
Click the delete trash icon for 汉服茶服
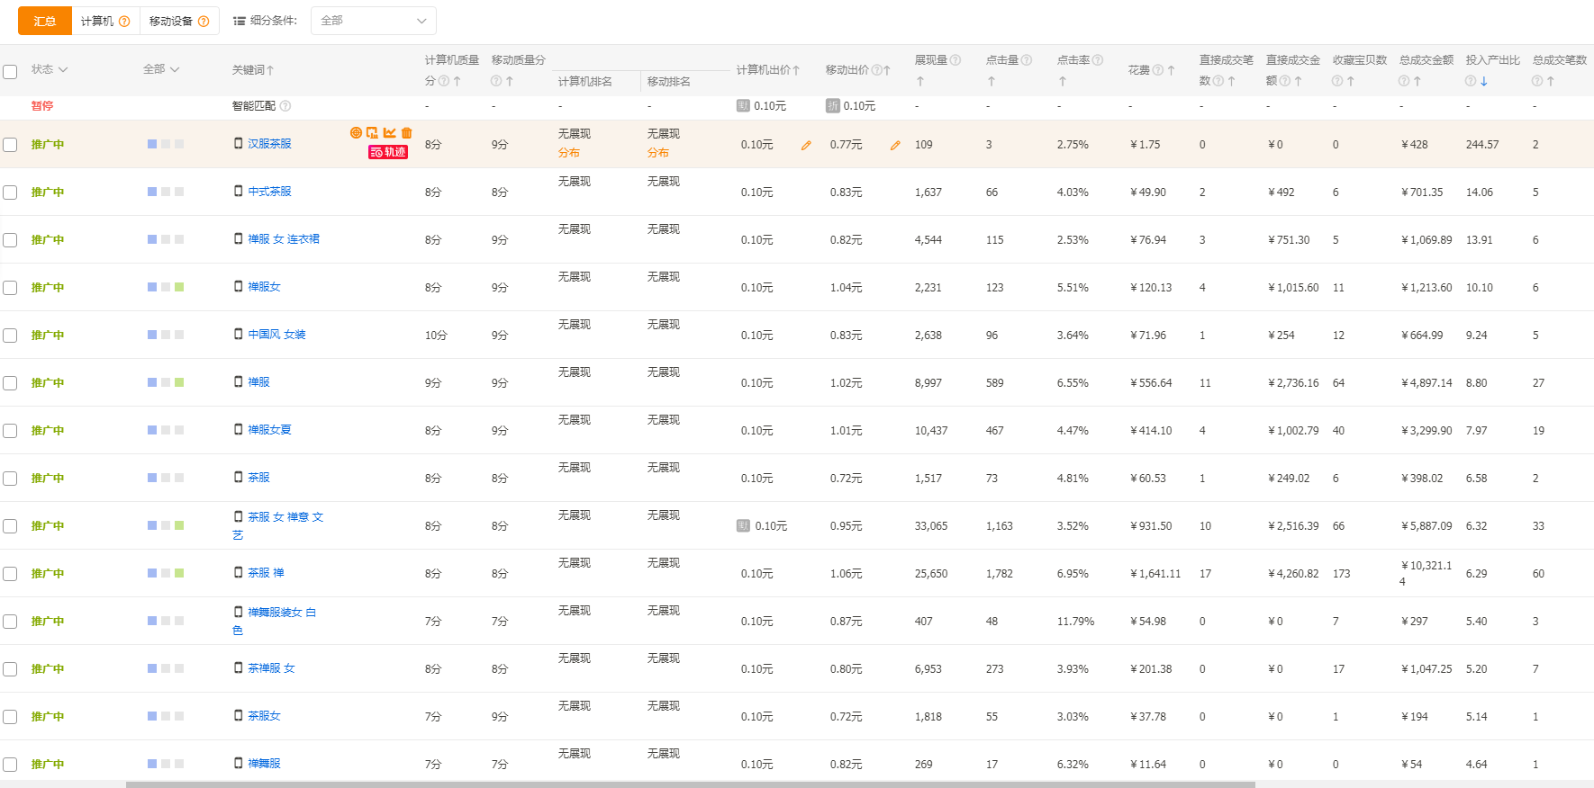[407, 133]
